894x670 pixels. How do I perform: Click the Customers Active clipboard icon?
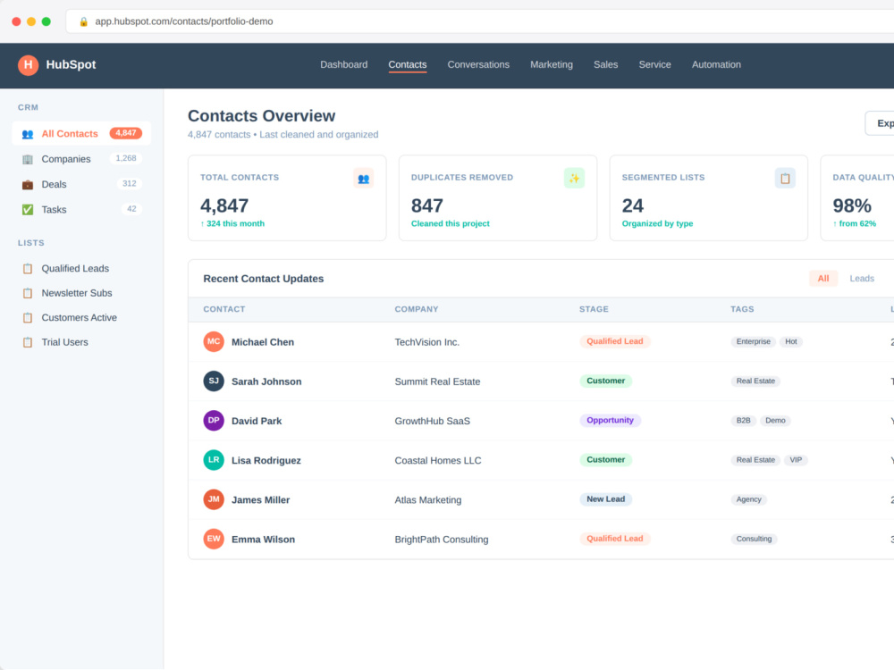click(28, 317)
